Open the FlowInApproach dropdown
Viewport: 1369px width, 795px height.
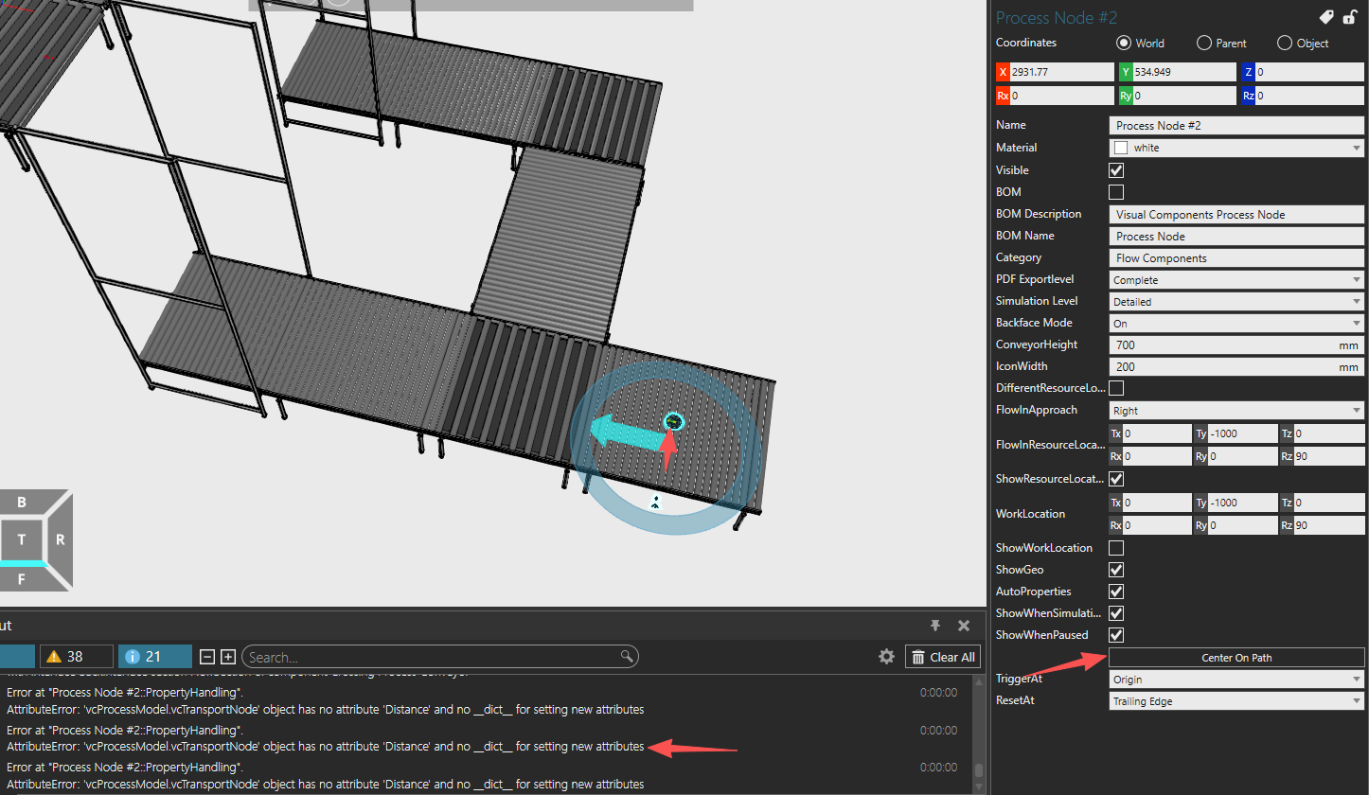(x=1236, y=411)
